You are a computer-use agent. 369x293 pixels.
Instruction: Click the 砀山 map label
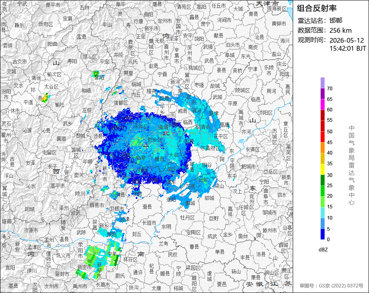[x=236, y=271]
